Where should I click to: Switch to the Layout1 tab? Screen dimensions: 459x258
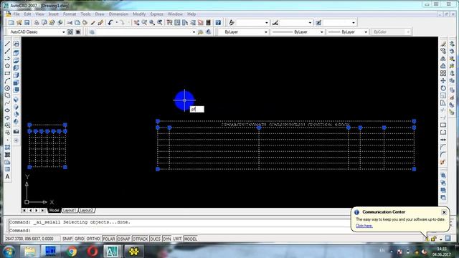[x=70, y=210]
